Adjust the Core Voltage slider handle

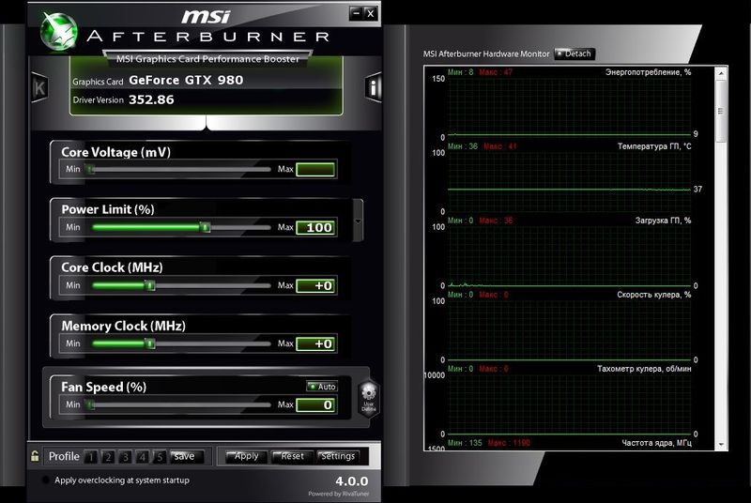[89, 169]
